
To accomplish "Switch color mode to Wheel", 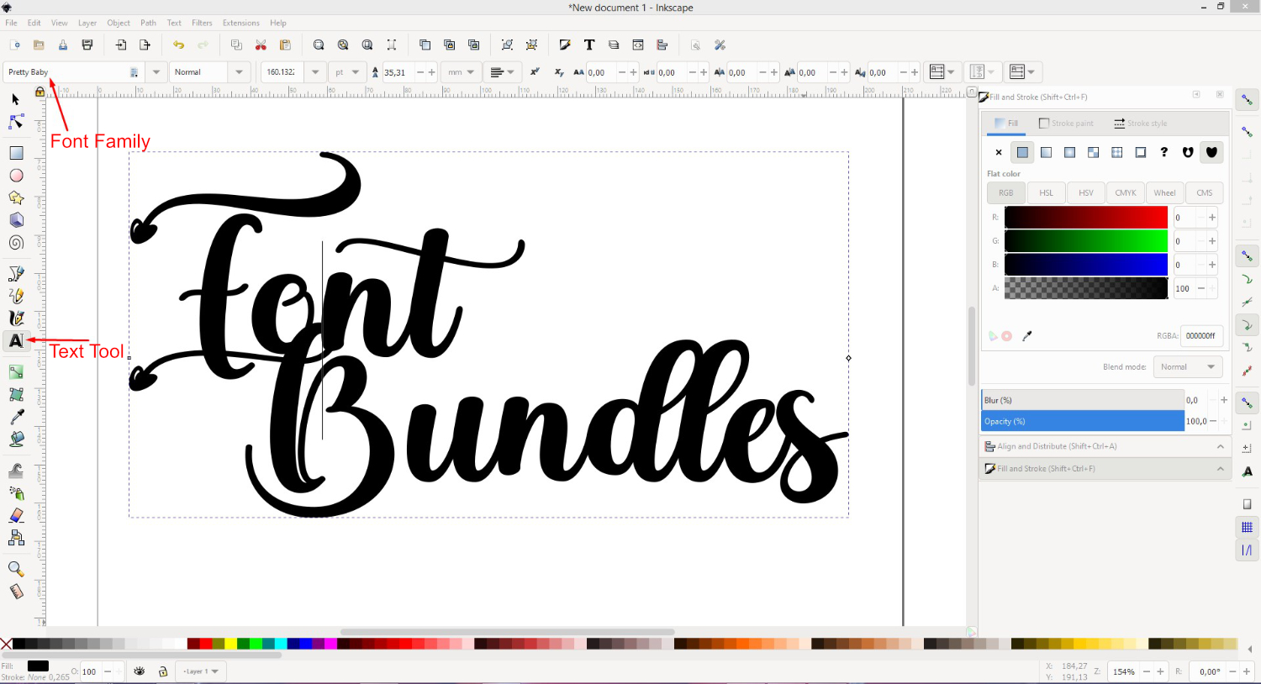I will (1165, 193).
